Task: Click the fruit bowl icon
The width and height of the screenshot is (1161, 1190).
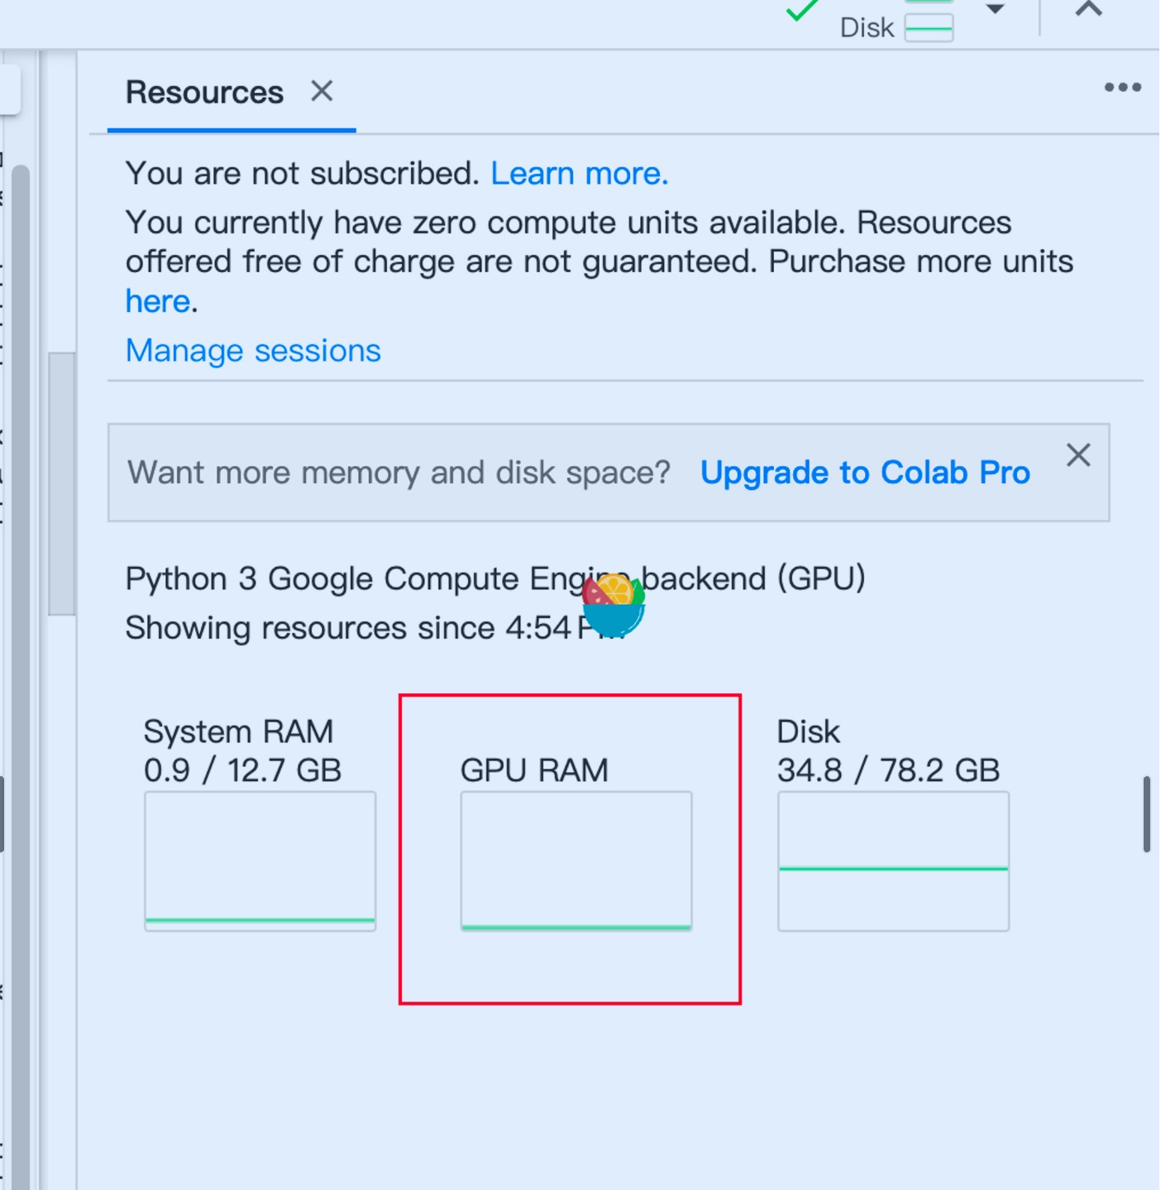Action: (613, 606)
